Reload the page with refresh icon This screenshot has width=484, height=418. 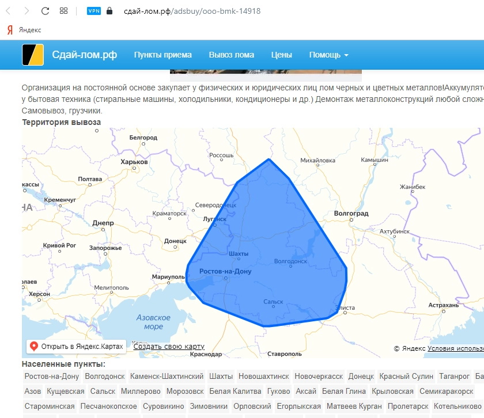pyautogui.click(x=46, y=11)
